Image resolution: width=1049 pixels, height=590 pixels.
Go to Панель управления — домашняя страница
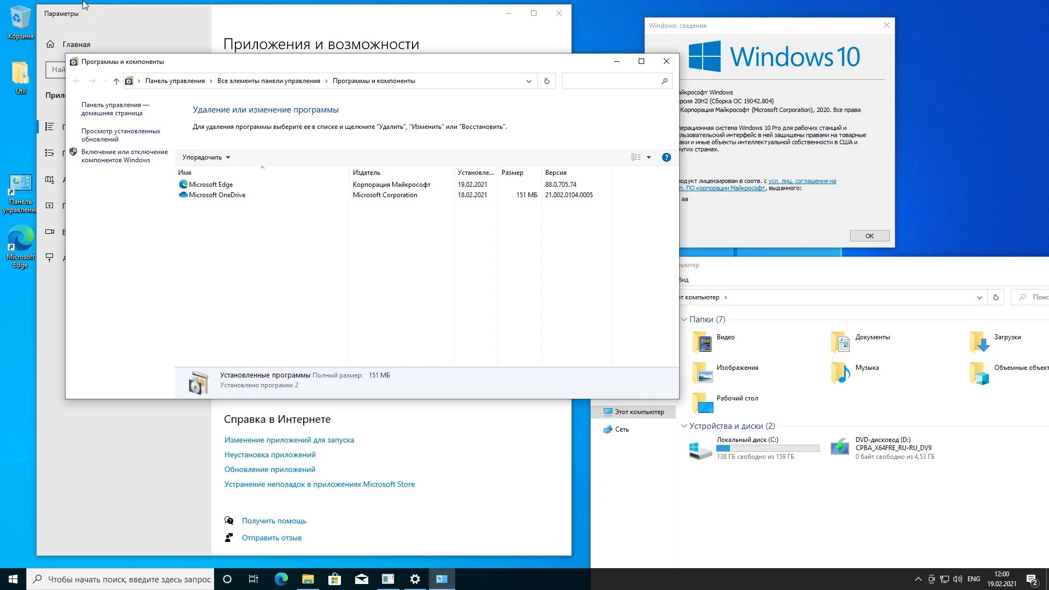coord(115,109)
